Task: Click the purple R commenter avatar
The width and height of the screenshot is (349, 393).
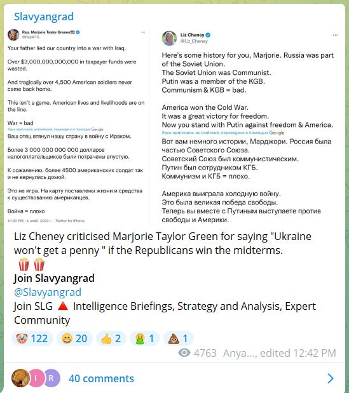Action: [51, 378]
